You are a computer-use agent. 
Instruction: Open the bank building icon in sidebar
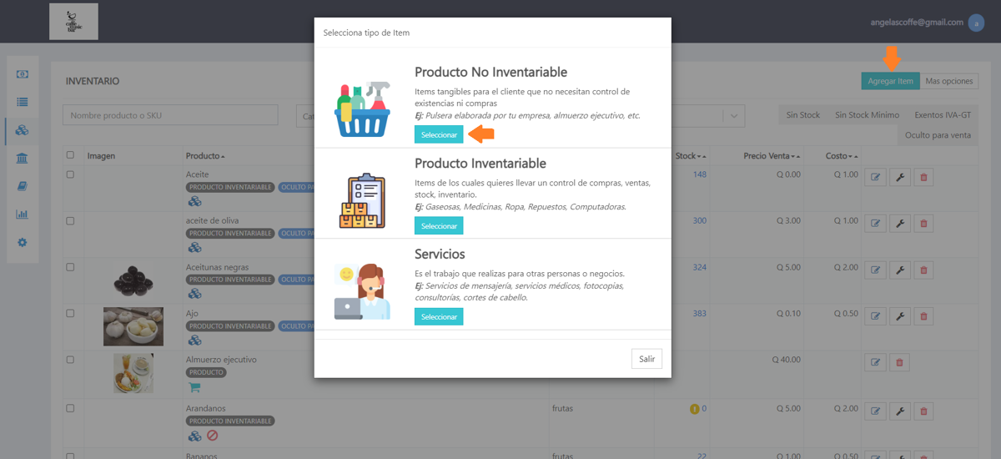23,159
